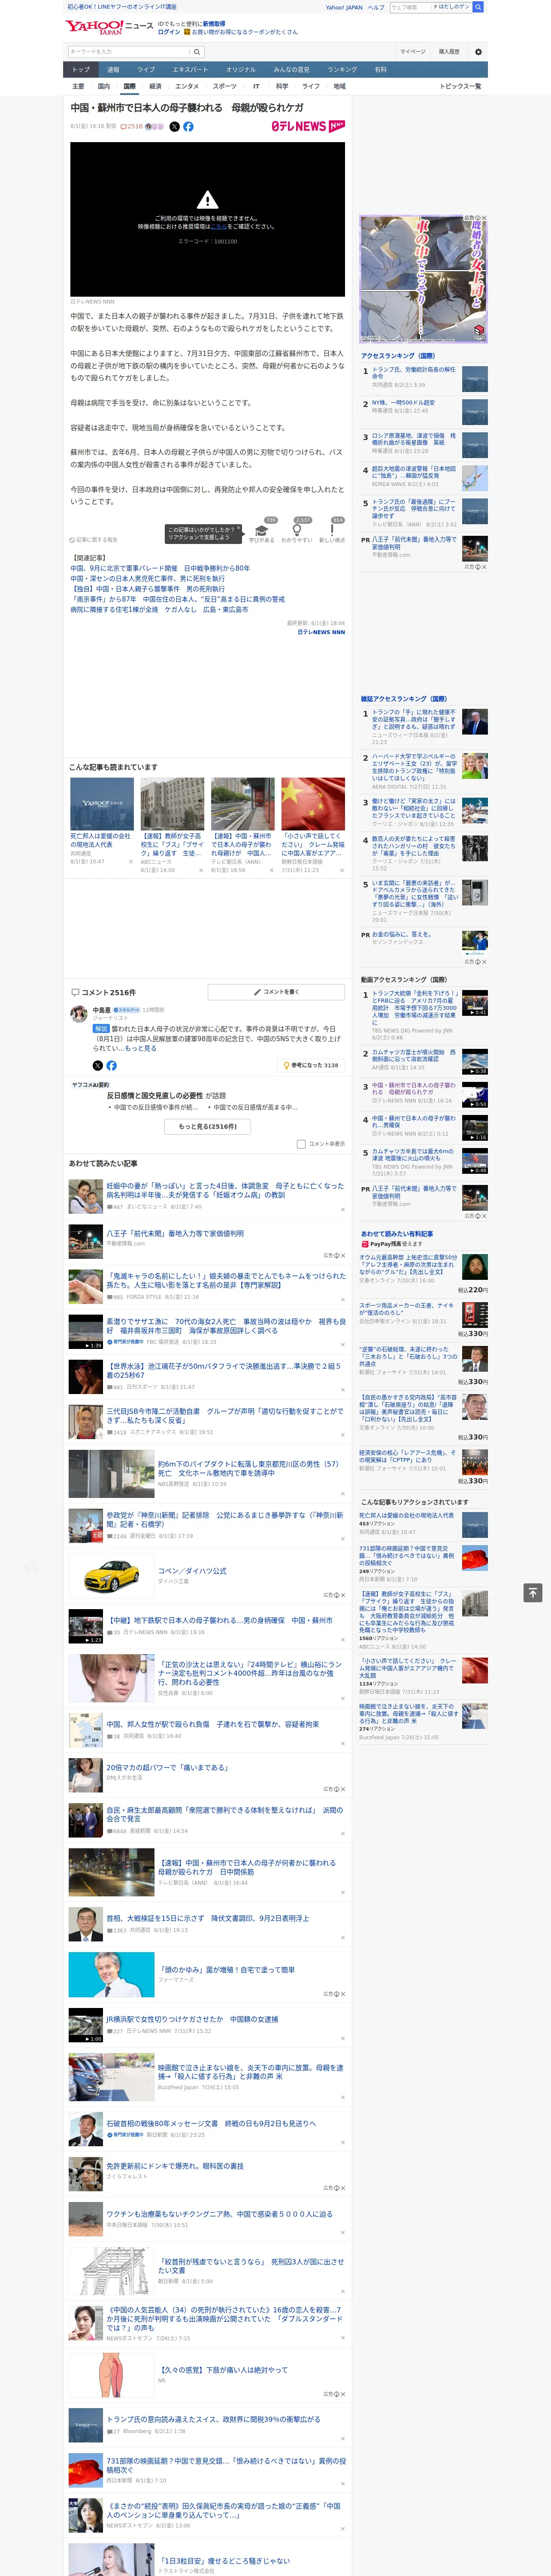Viewport: 551px width, 2576px height.
Task: Open settings via the gear icon
Action: [478, 52]
